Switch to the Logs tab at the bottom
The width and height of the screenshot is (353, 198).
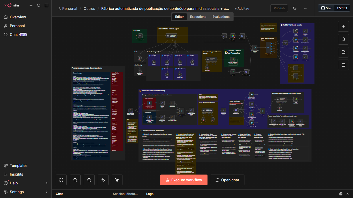tap(150, 194)
